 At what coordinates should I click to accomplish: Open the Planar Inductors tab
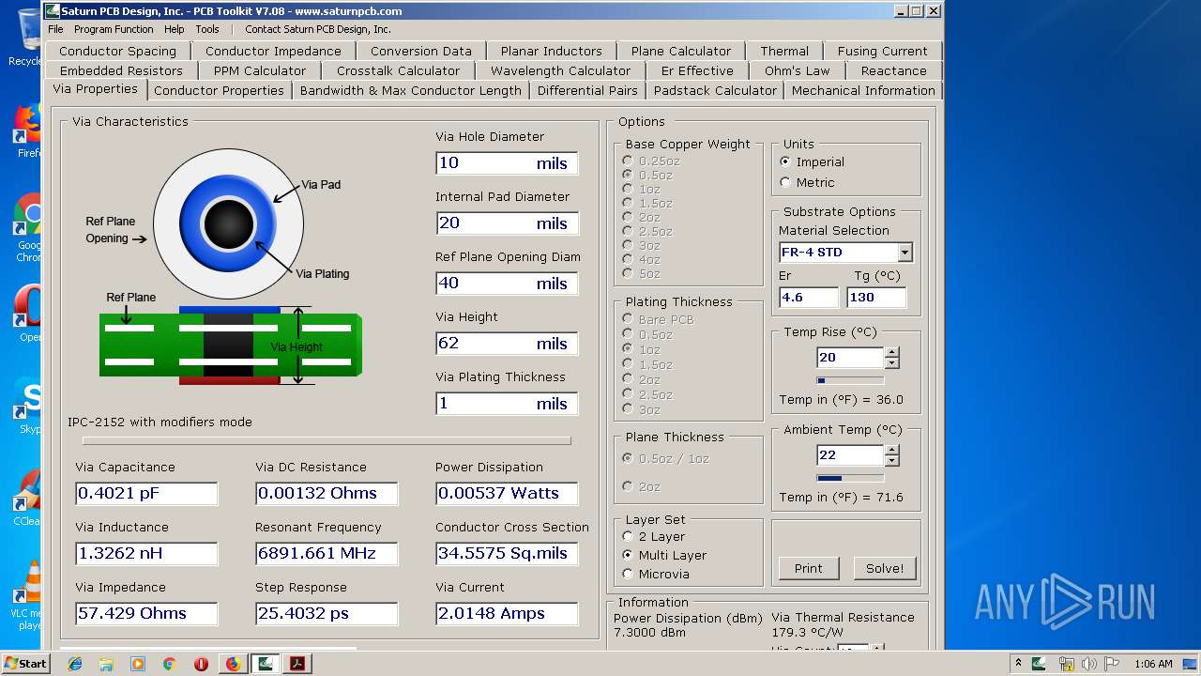pos(552,51)
